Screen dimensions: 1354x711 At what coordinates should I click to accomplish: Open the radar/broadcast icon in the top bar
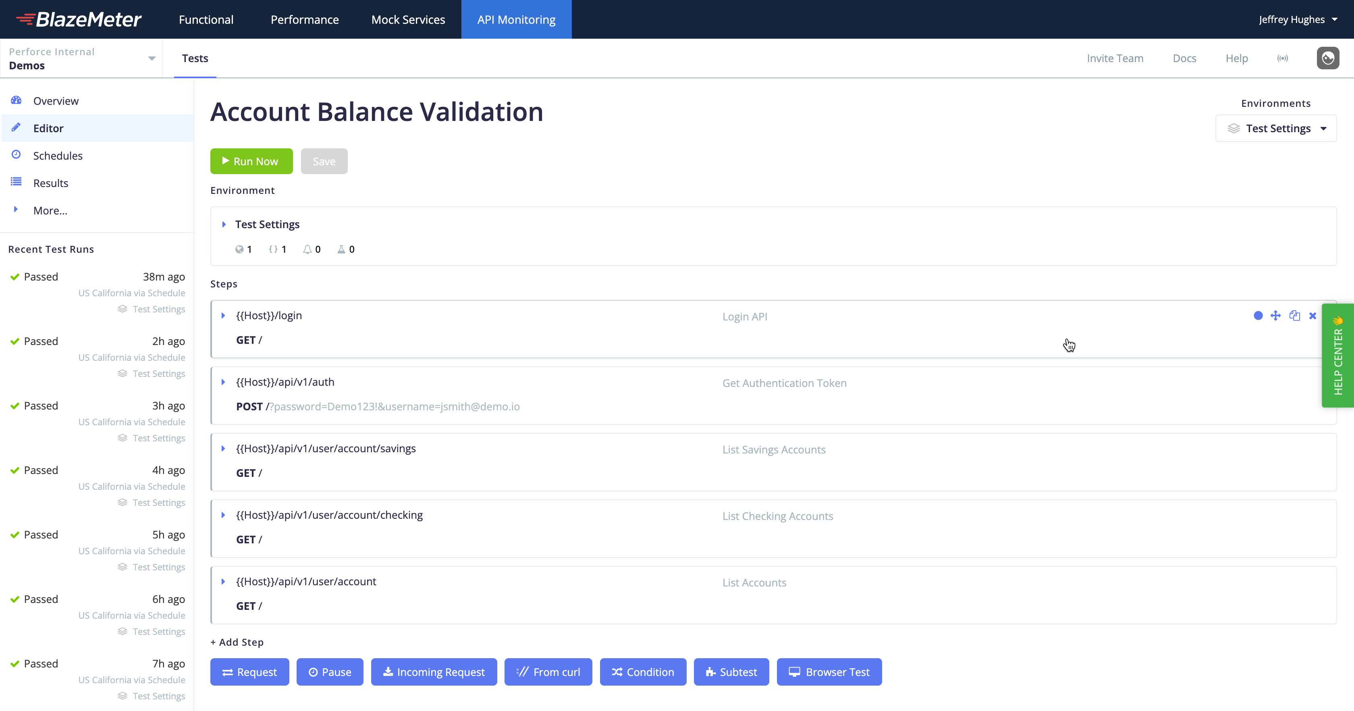(x=1283, y=58)
